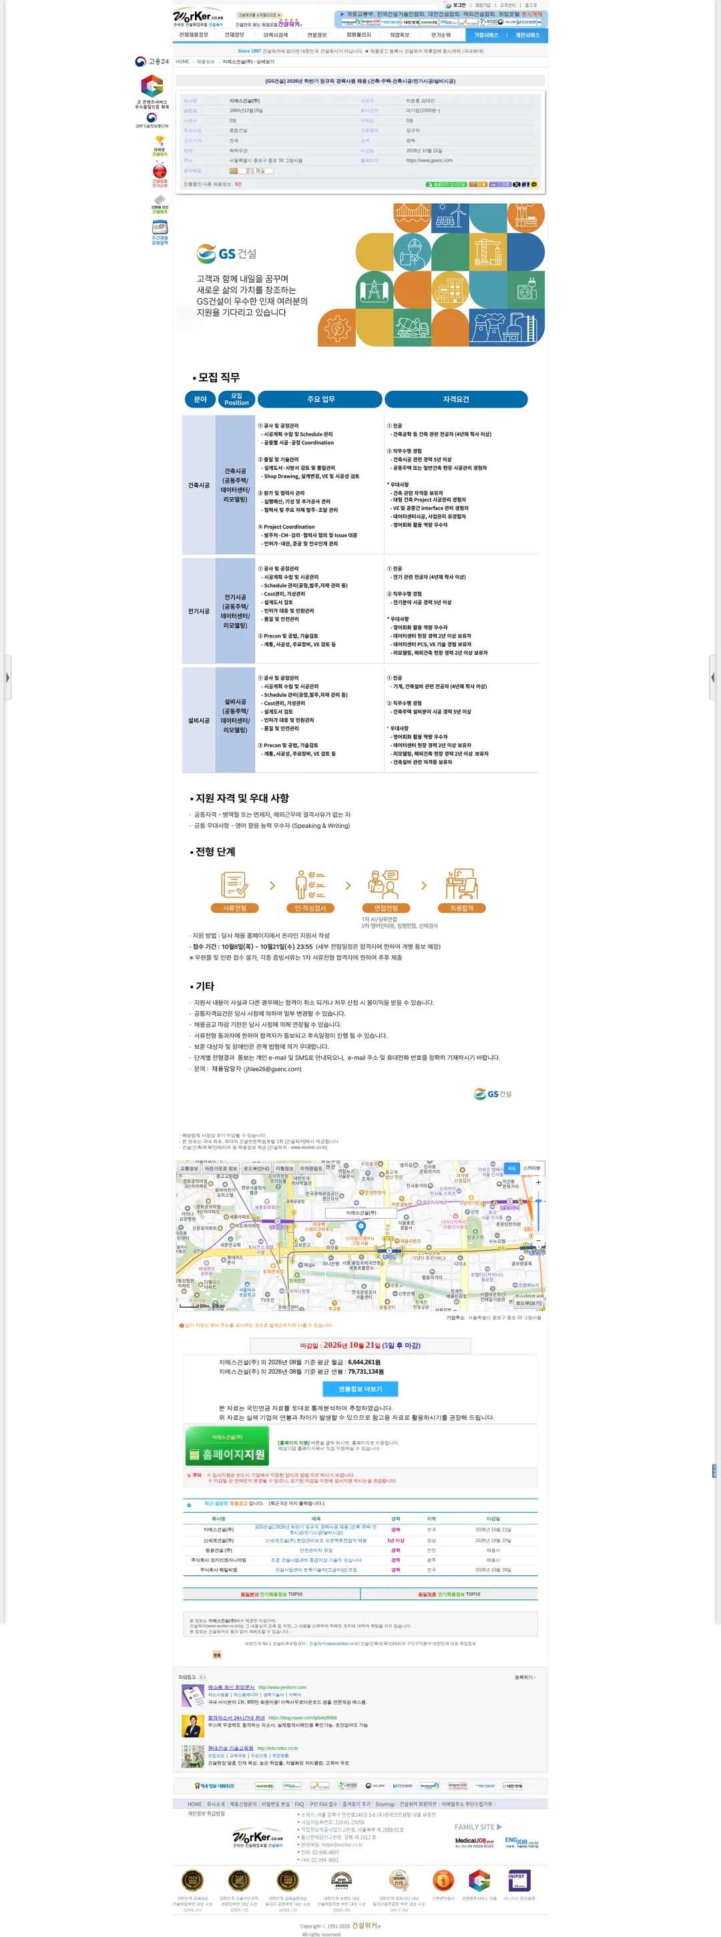
Task: Open the https://www.gsenc.com homepage link
Action: point(430,160)
